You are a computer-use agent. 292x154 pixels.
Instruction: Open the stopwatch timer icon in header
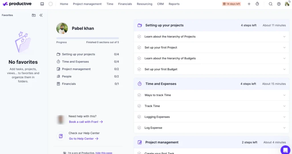[x=257, y=4]
